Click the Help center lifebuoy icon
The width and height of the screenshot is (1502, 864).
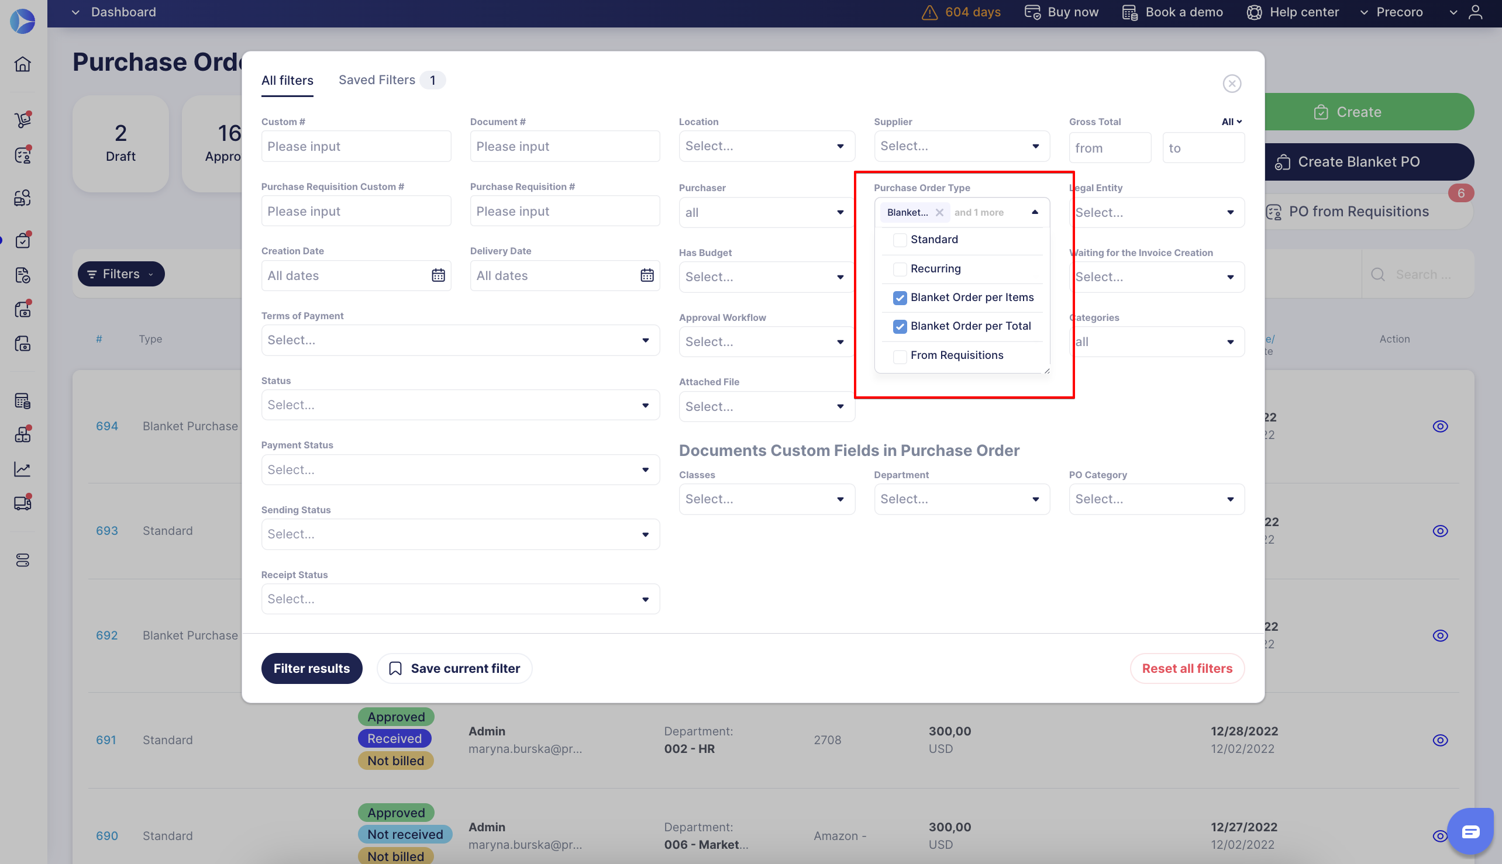[x=1254, y=12]
